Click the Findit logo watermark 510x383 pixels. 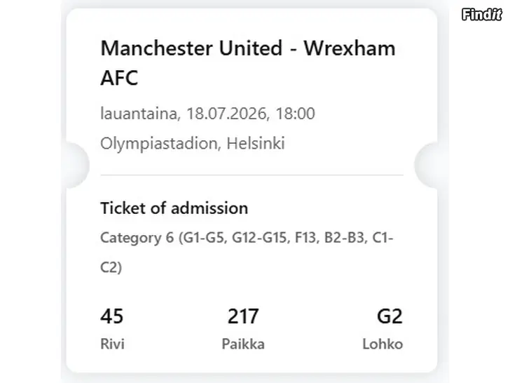click(x=483, y=14)
